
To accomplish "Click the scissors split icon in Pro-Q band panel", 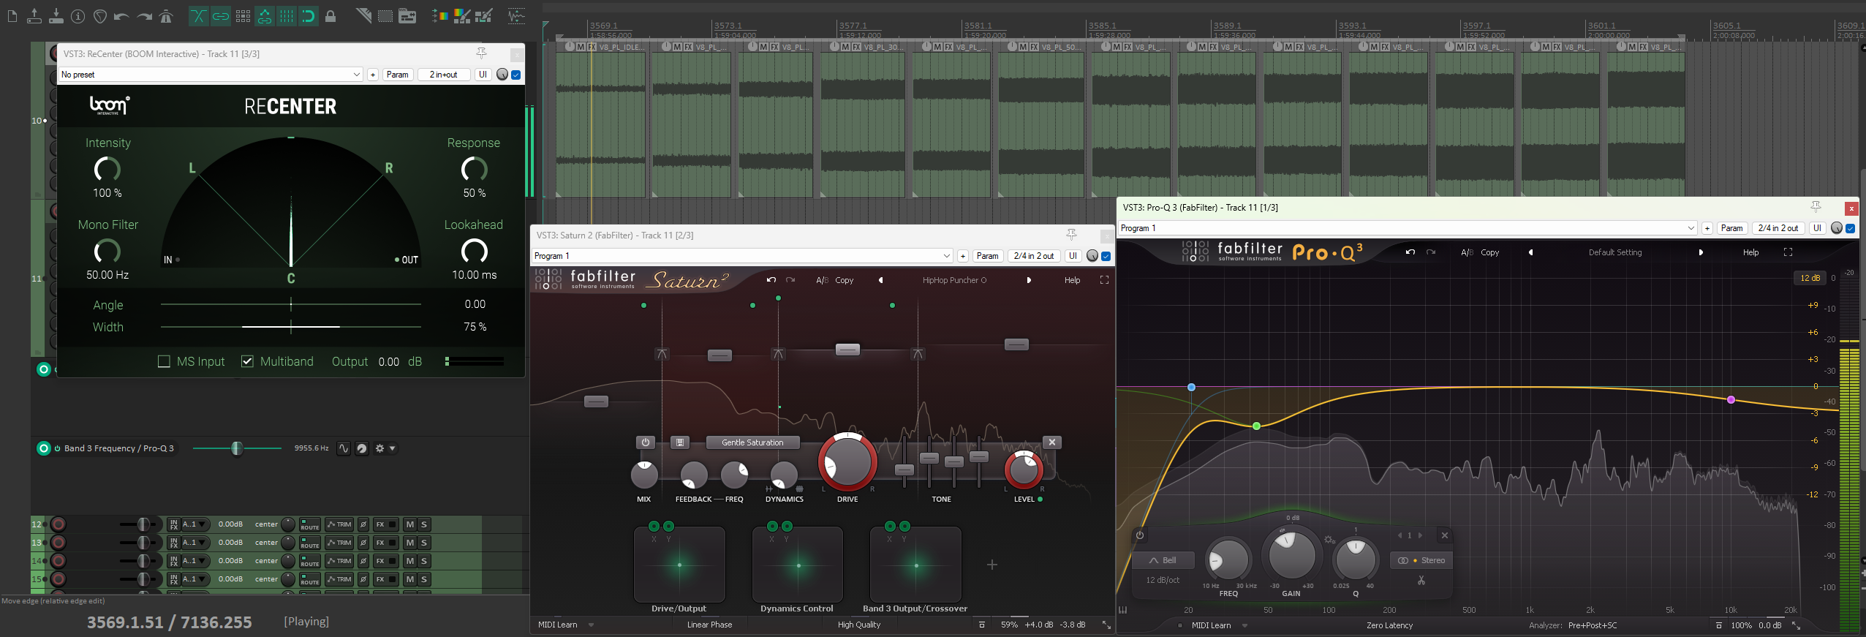I will click(x=1421, y=581).
